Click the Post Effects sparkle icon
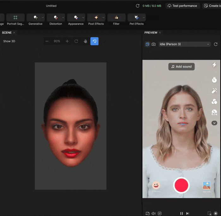221x216 pixels. (x=96, y=17)
